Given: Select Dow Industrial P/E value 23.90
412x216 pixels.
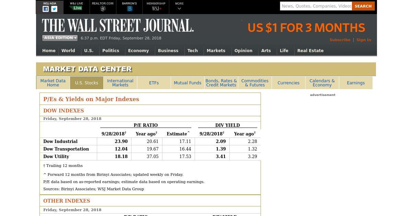Looking at the screenshot, I should (121, 141).
